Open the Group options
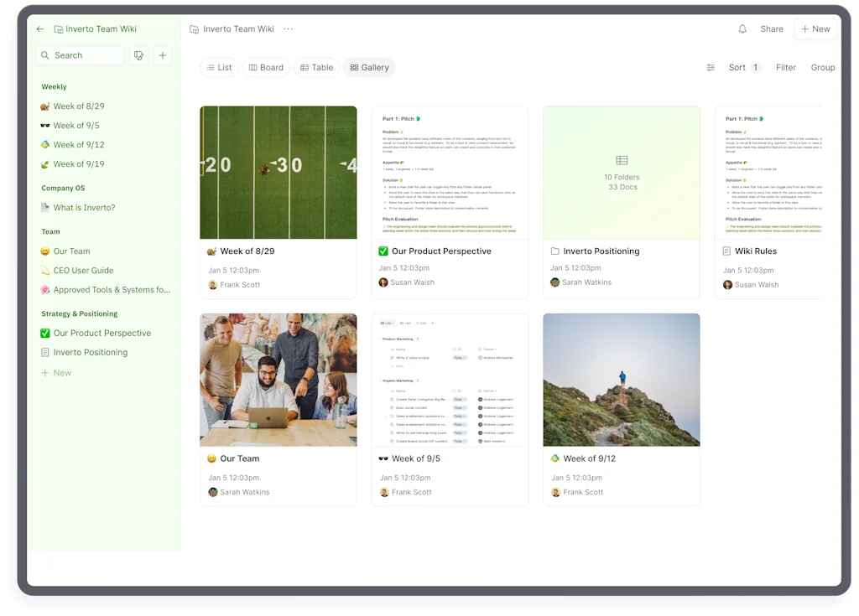Screen dimensions: 859x616 [x=822, y=68]
